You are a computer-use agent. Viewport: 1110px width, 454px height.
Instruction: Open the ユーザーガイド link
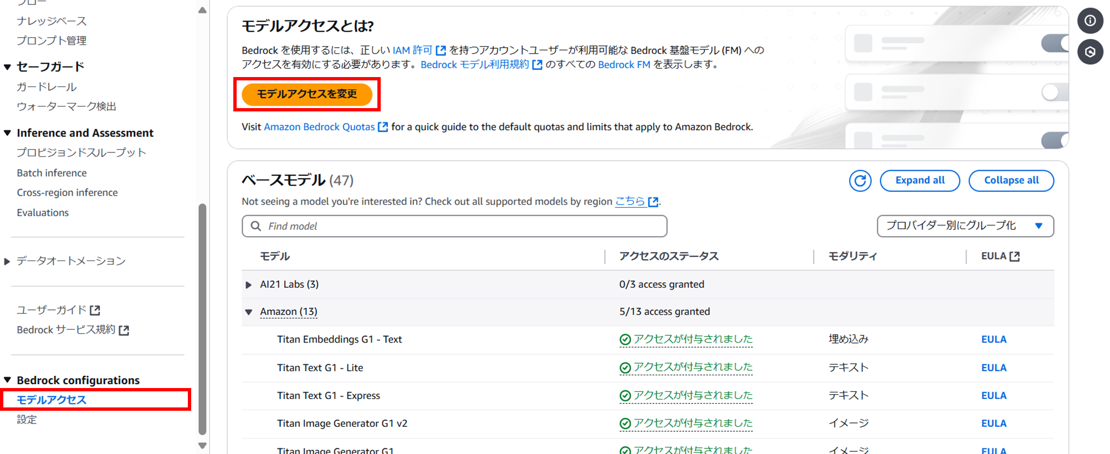pyautogui.click(x=52, y=310)
